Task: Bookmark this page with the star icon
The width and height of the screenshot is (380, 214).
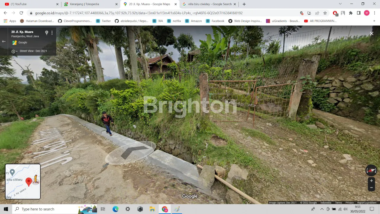Action: 325,13
